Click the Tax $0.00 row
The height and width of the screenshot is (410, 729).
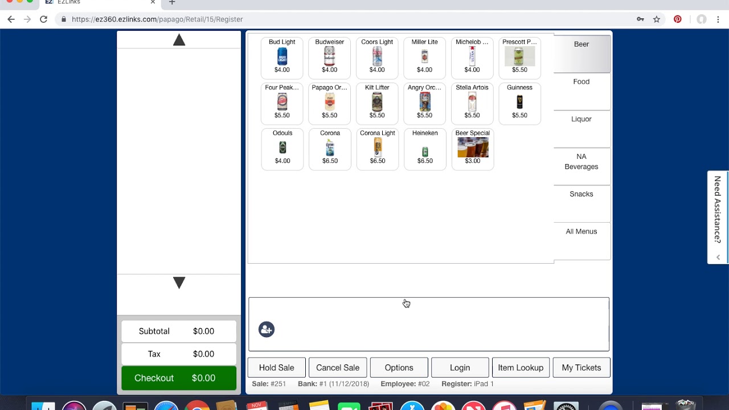pos(179,354)
